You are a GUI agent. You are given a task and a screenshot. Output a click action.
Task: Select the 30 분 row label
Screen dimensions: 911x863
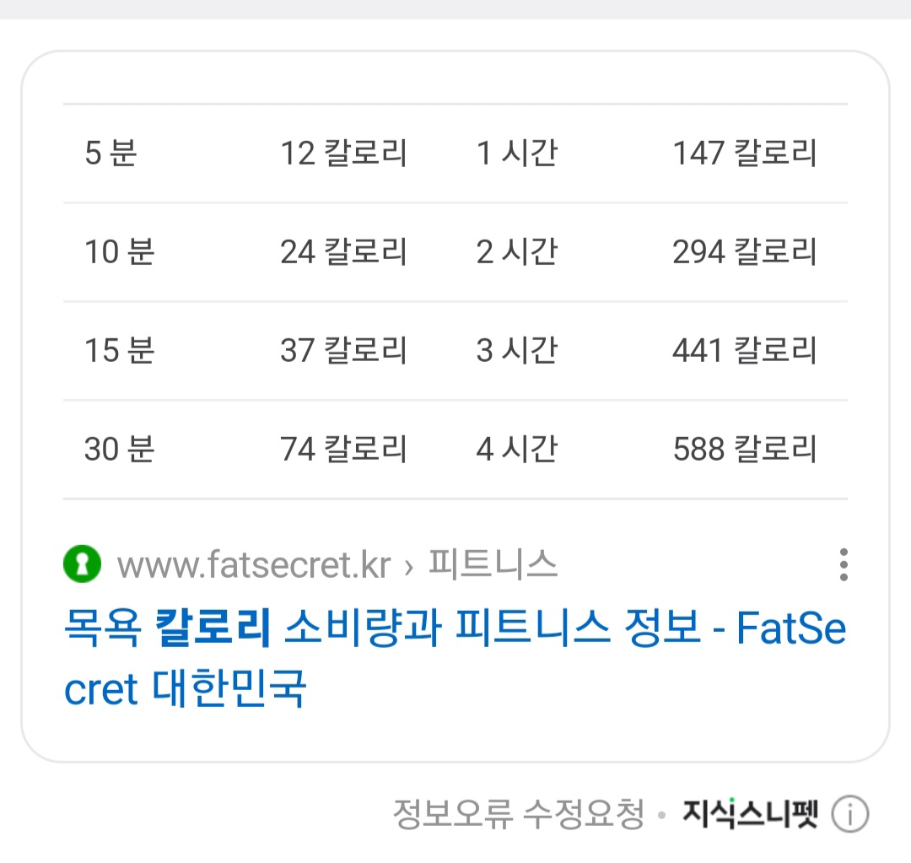119,450
